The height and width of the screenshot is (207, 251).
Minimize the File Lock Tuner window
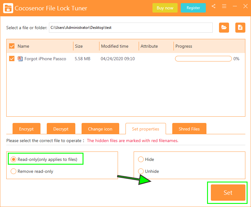(235, 6)
